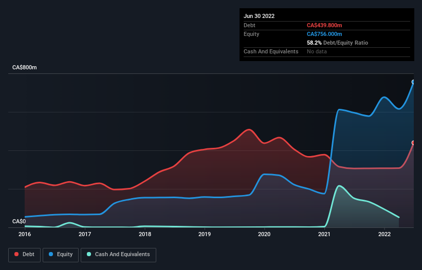
Task: Click the No data cash value
Action: (317, 51)
